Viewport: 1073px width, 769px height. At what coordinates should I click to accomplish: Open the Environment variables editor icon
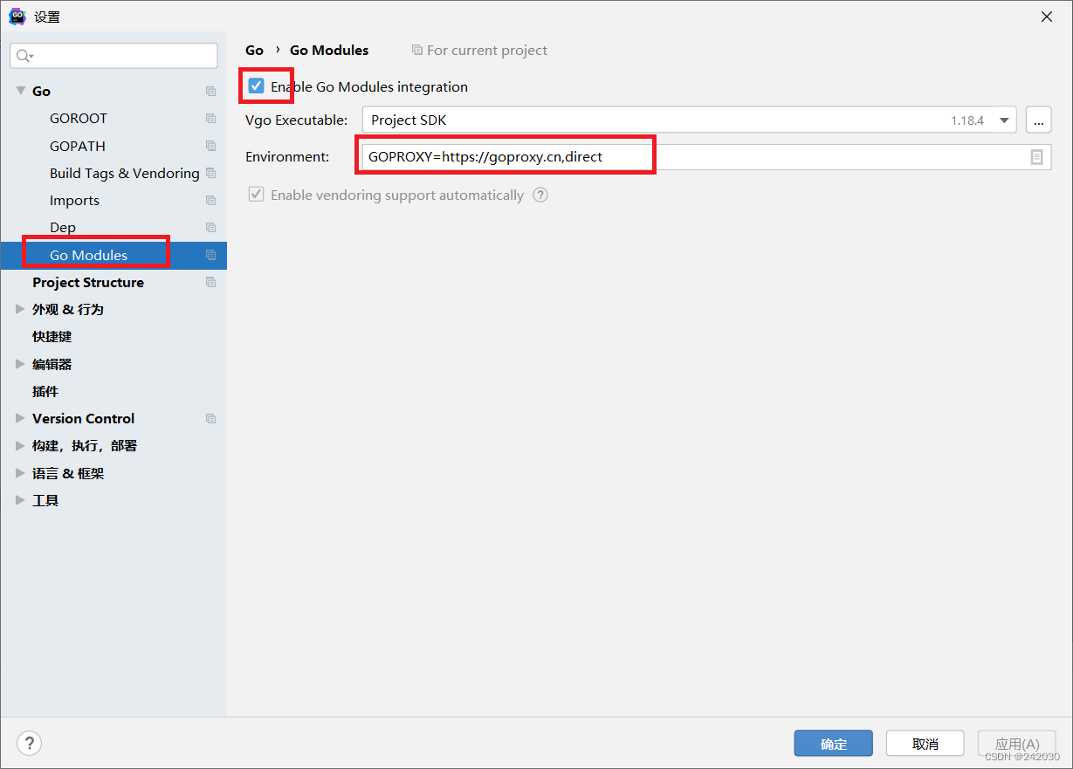(x=1036, y=157)
